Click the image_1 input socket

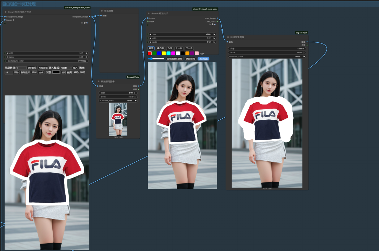5,20
